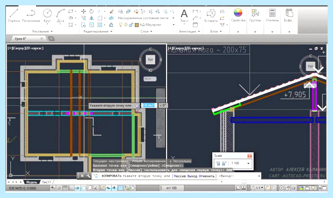Toggle layer lock padlock icon
The width and height of the screenshot is (333, 198).
point(131,25)
